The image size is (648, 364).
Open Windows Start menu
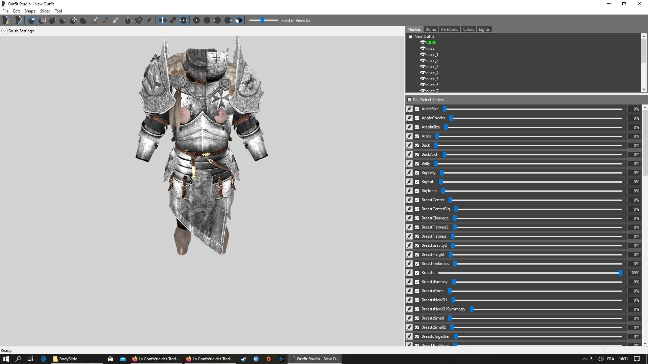tap(6, 359)
